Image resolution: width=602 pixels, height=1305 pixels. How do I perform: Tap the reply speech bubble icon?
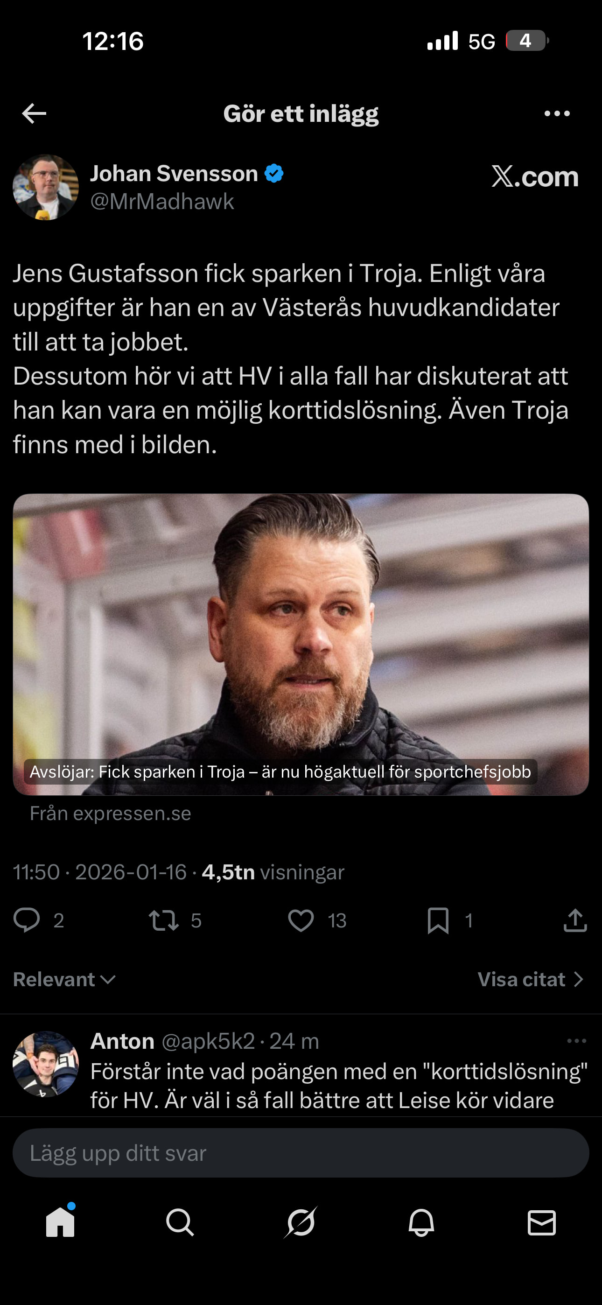(26, 920)
